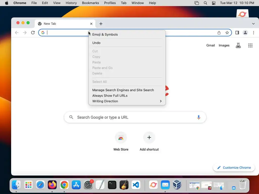Launch Firefox from the Dock
This screenshot has width=259, height=194.
(x=52, y=185)
